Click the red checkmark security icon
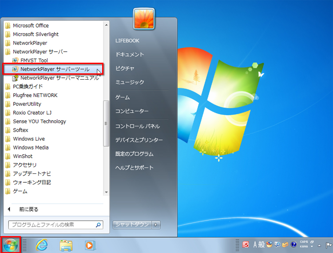The height and width of the screenshot is (253, 333). (x=246, y=245)
